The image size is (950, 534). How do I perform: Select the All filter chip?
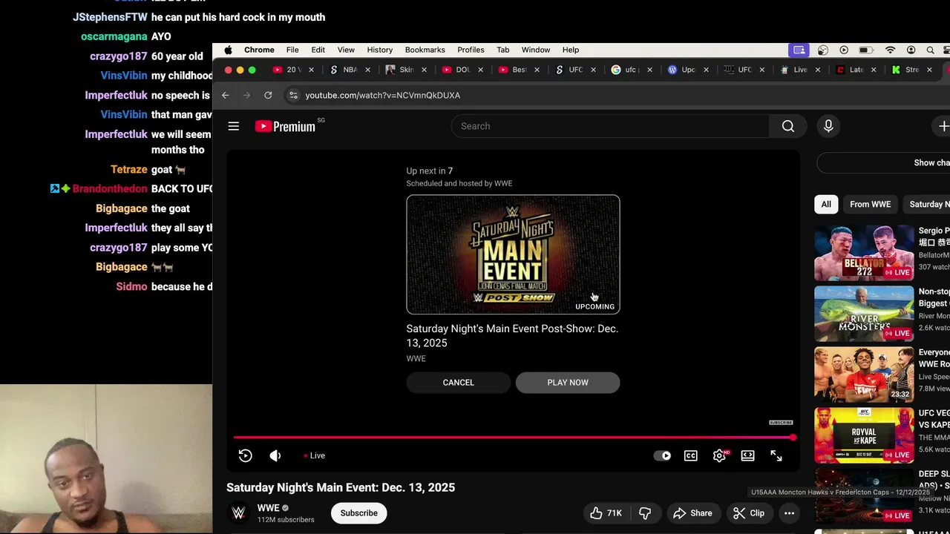[826, 204]
